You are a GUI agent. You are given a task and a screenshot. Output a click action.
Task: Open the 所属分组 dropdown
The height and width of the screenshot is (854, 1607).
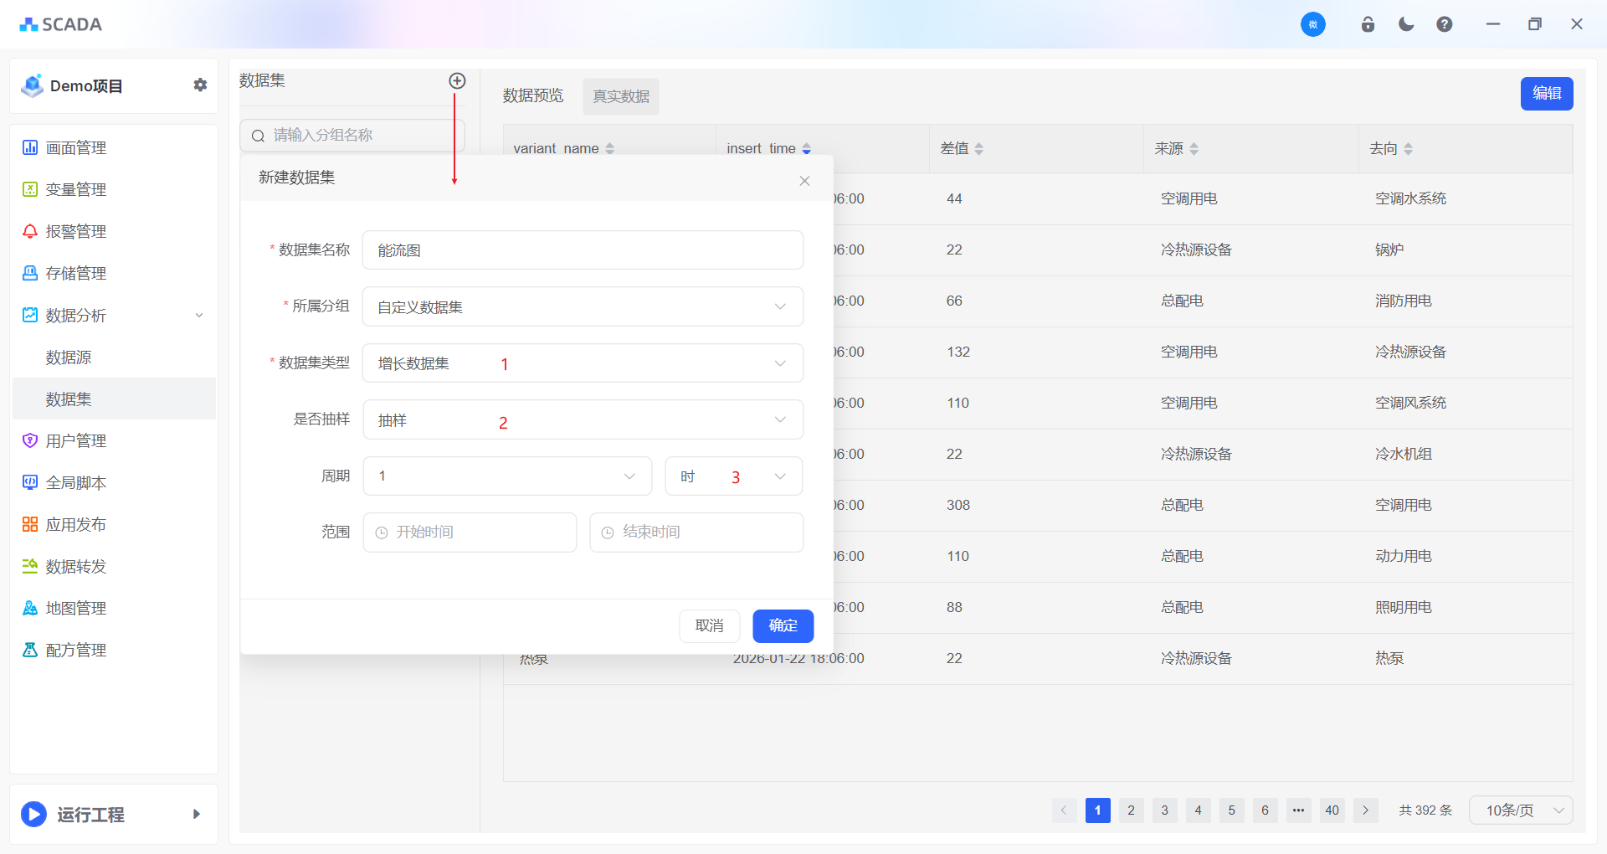(583, 307)
